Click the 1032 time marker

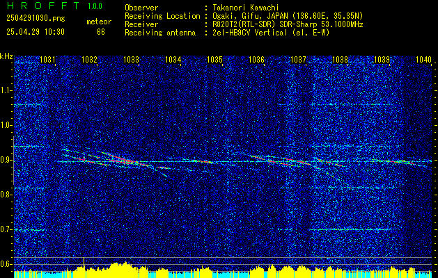(x=89, y=59)
